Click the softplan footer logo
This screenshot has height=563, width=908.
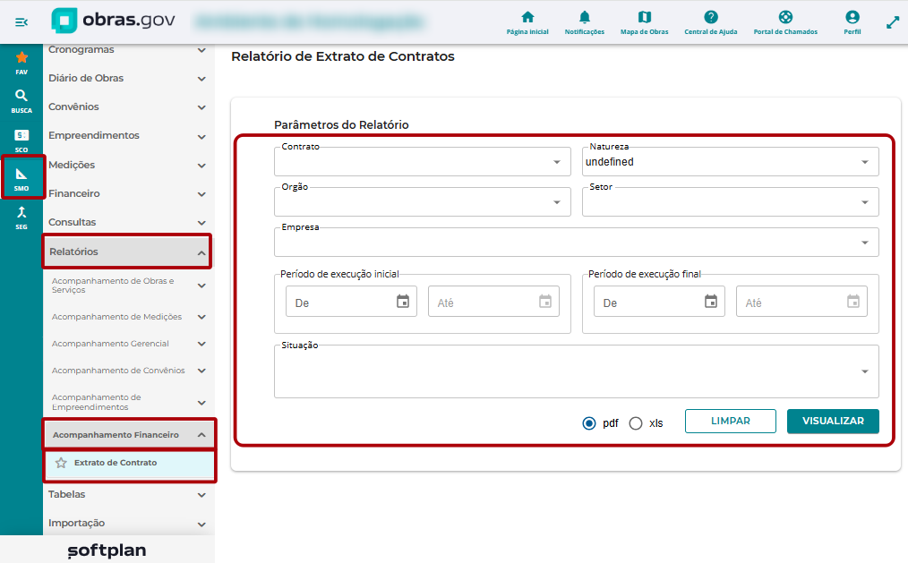click(107, 550)
